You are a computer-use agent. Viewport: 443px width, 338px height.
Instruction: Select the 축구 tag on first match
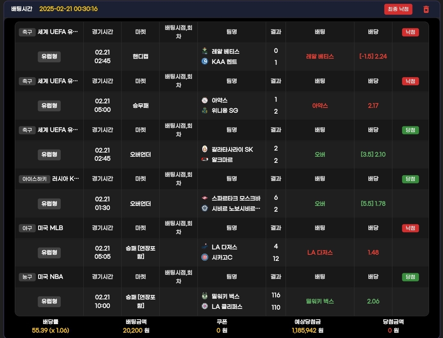coord(27,32)
